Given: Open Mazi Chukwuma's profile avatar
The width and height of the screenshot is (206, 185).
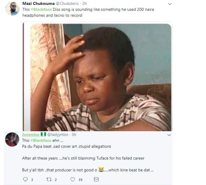Looking at the screenshot, I should [x=12, y=8].
